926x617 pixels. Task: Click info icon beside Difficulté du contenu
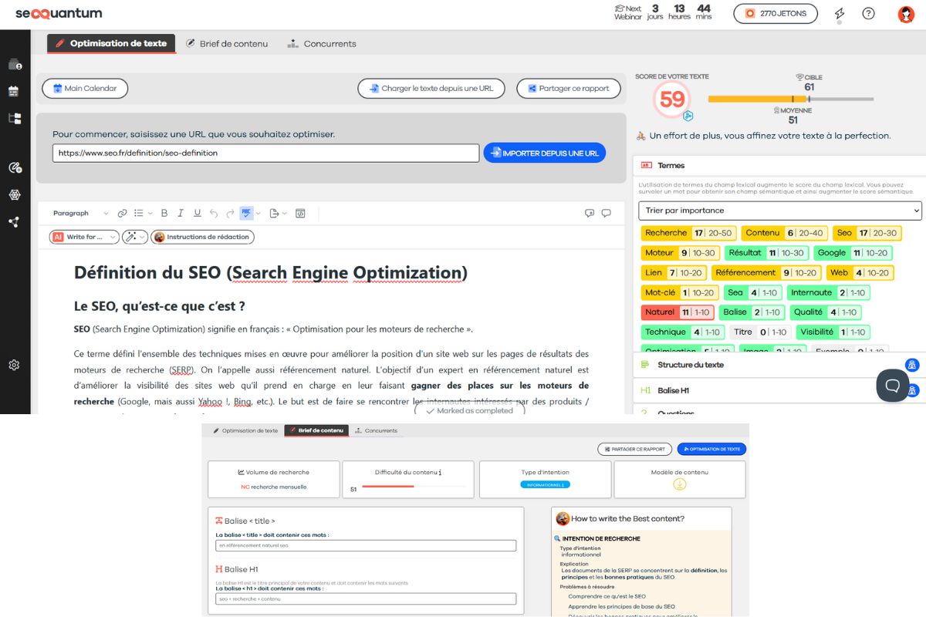(x=440, y=472)
